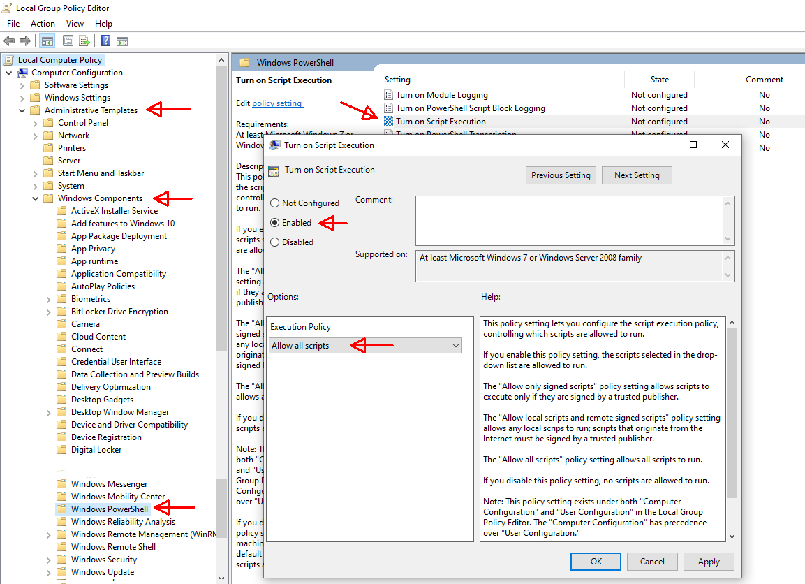Select the Enabled radio button

(x=274, y=223)
